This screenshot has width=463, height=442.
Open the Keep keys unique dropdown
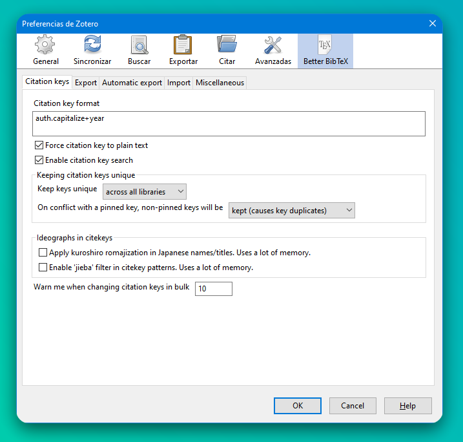pos(145,192)
